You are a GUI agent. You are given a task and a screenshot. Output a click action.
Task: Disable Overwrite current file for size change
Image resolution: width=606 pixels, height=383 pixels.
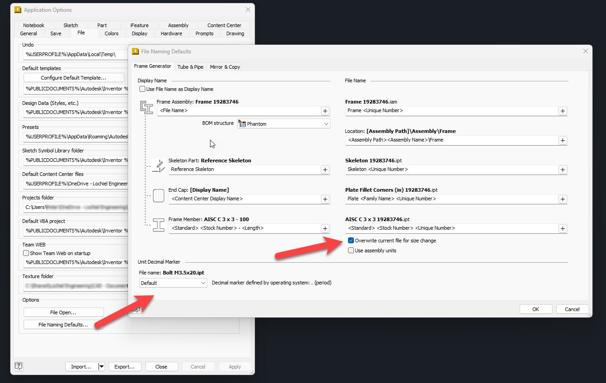351,240
